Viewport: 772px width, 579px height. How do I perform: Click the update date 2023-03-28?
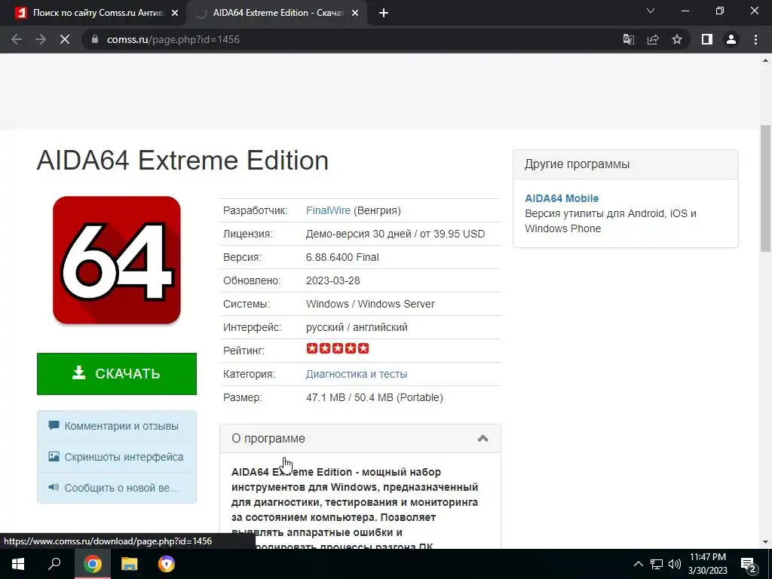(332, 280)
